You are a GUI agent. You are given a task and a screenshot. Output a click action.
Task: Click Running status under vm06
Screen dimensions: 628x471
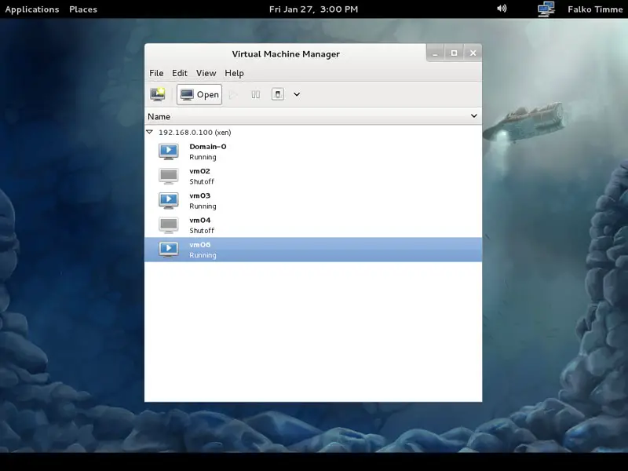click(x=203, y=255)
